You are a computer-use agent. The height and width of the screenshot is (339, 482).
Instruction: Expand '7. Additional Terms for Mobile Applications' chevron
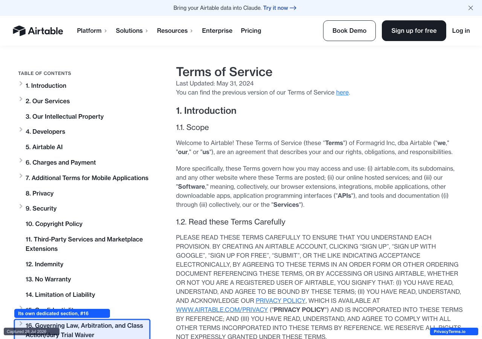coord(21,176)
